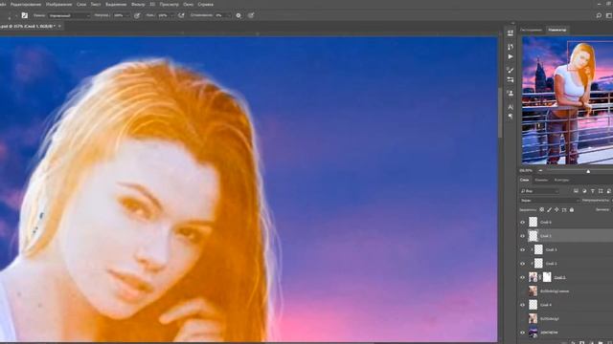
Task: Open the Слои menu
Action: pyautogui.click(x=81, y=4)
